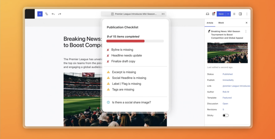Close the settings sidebar with X
Screen dimensions: 275x139
click(247, 23)
